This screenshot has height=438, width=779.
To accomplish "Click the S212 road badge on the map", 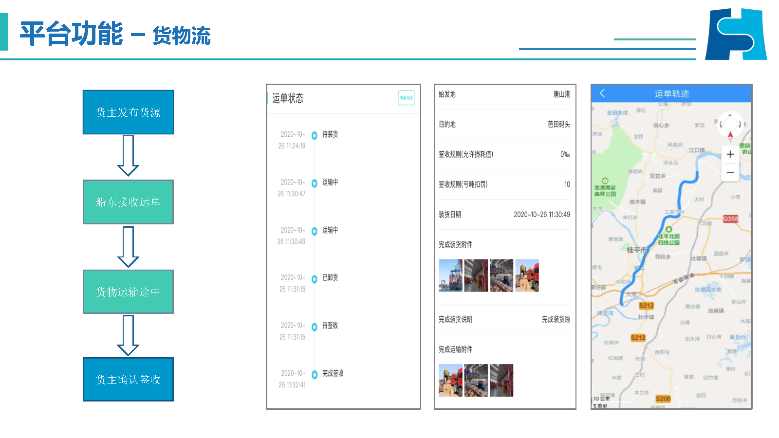I will [646, 306].
